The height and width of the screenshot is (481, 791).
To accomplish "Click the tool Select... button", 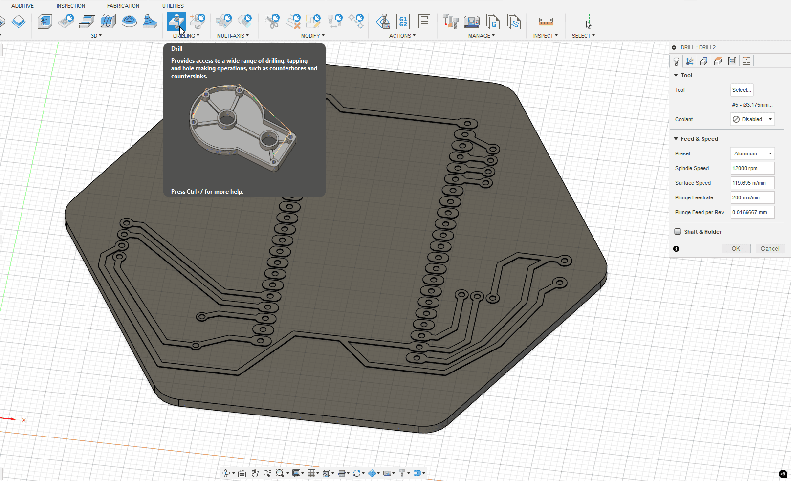I will tap(742, 90).
